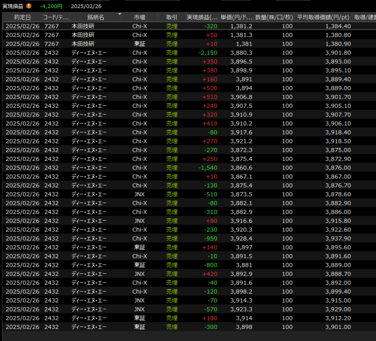The height and width of the screenshot is (341, 376).
Task: Click the +50 profit cell for 本田技研
Action: point(211,35)
